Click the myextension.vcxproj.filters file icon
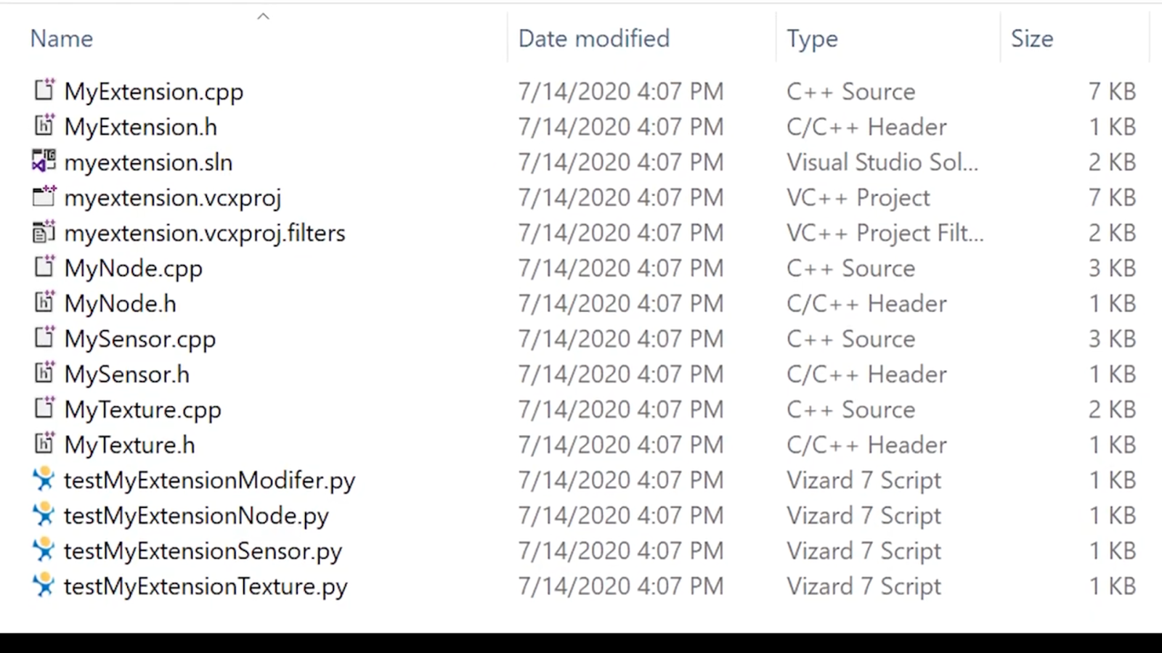 coord(44,231)
